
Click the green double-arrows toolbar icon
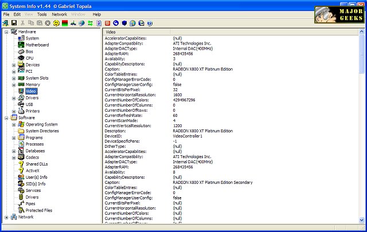(x=90, y=23)
